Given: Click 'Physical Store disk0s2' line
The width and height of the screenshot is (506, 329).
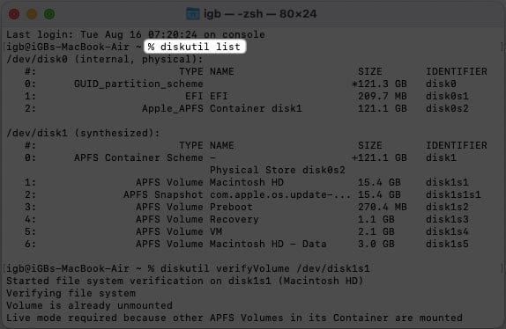Looking at the screenshot, I should pos(278,170).
